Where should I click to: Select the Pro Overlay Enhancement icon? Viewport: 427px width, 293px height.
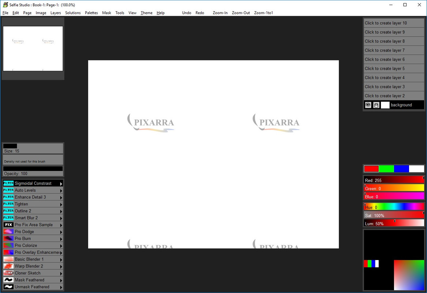[x=8, y=252]
